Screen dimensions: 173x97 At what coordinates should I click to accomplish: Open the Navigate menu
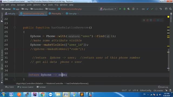(x=21, y=5)
